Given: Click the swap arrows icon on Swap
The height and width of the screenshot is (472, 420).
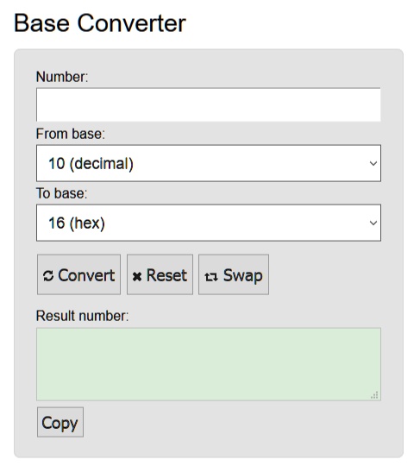Looking at the screenshot, I should pos(211,277).
